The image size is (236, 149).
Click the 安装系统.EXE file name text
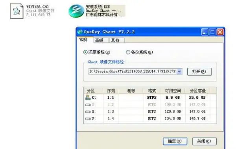click(98, 7)
